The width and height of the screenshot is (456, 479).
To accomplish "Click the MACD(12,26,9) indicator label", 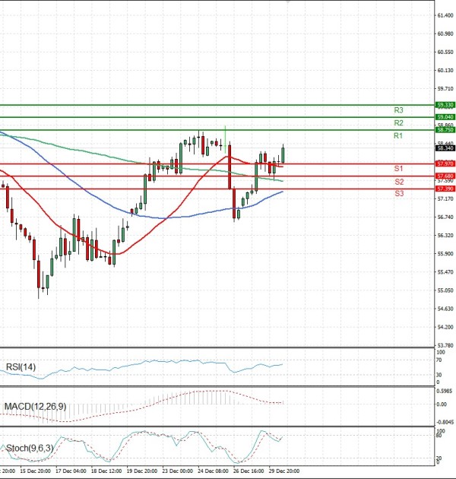I will click(x=36, y=407).
